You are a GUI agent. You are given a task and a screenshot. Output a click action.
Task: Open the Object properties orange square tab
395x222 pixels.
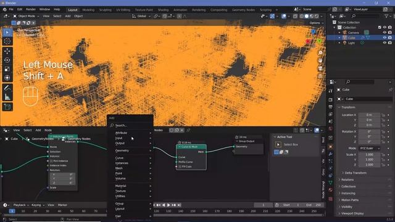pos(331,147)
